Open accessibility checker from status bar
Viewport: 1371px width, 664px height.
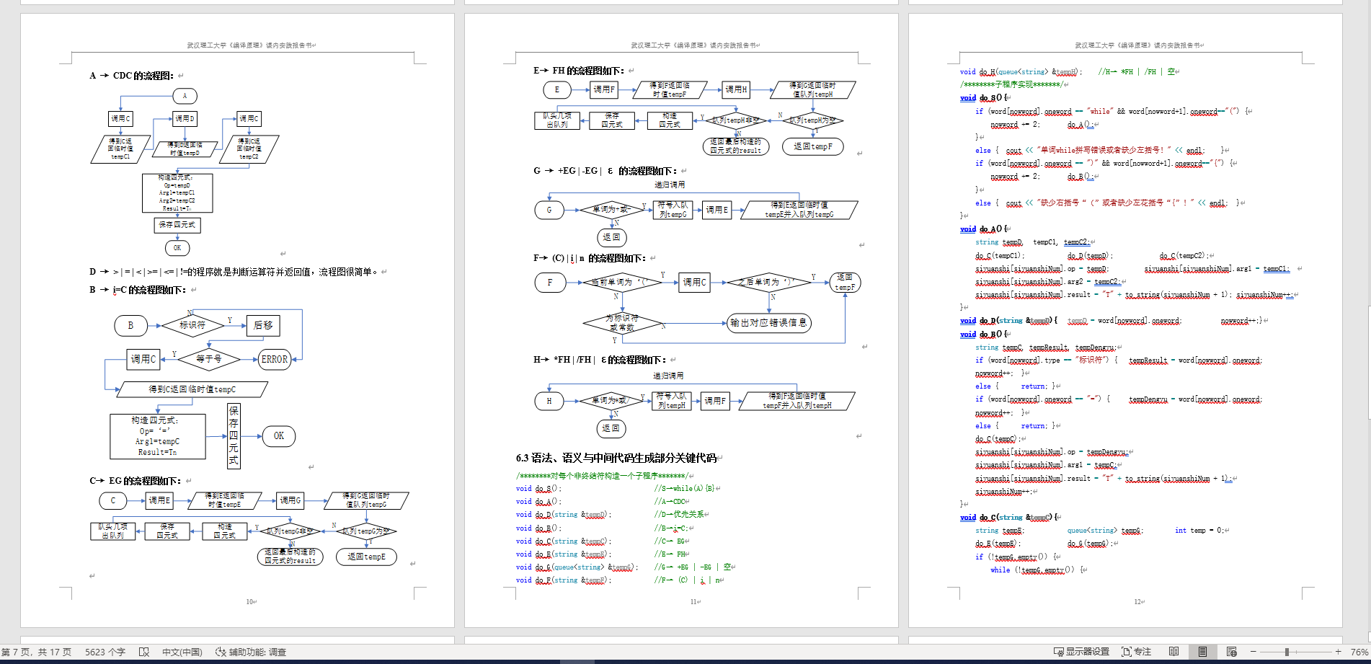[x=251, y=652]
